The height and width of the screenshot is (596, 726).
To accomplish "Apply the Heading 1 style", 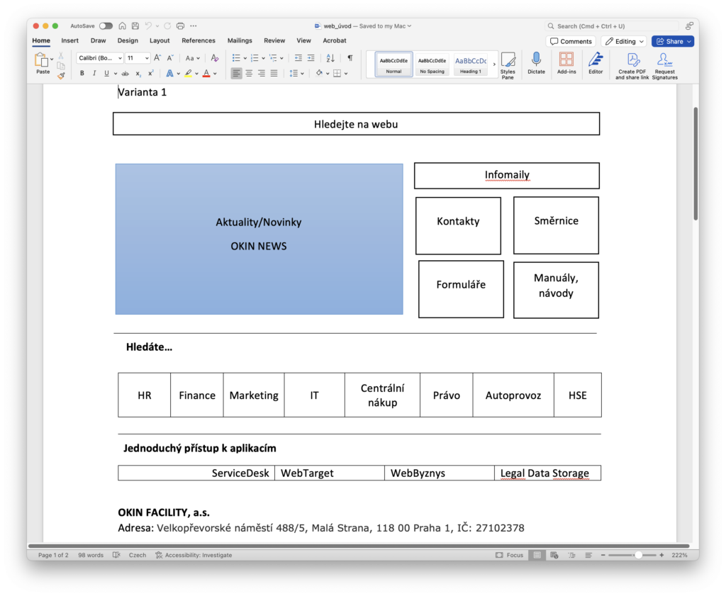I will coord(471,64).
